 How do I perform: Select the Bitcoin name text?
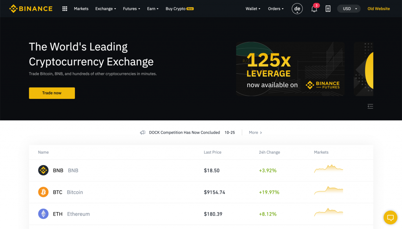click(75, 192)
